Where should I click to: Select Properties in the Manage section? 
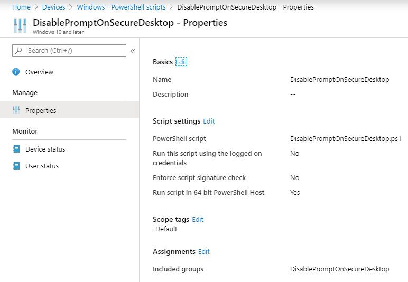coord(69,110)
